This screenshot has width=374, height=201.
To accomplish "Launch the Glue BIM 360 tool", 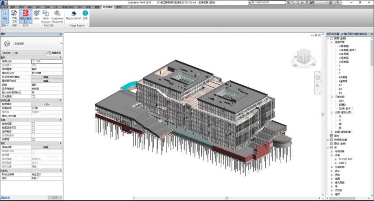I will [x=37, y=15].
